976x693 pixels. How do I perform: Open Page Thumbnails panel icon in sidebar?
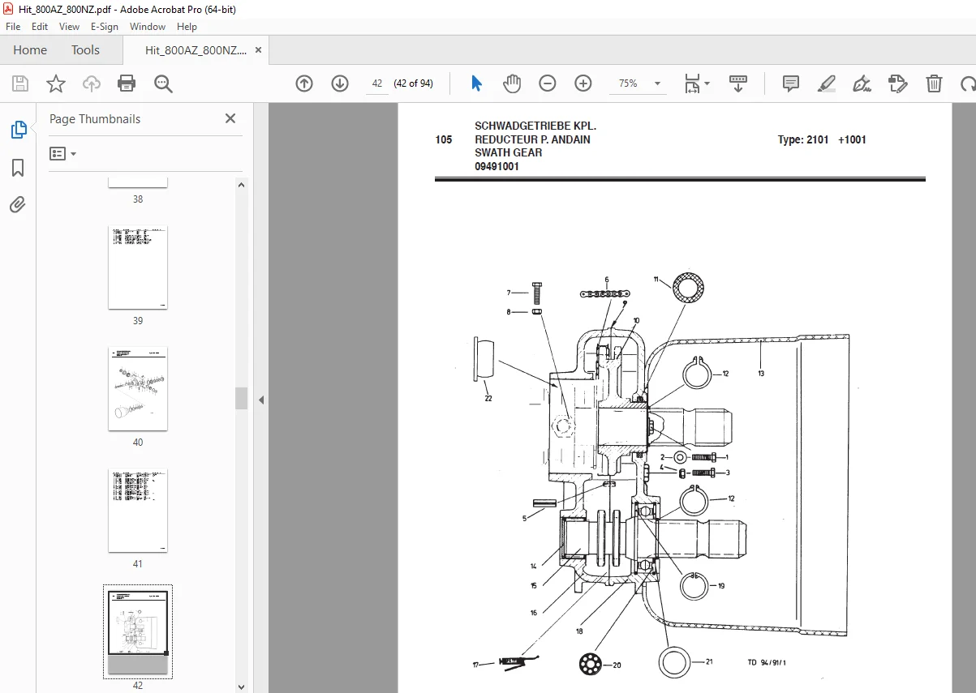click(18, 130)
